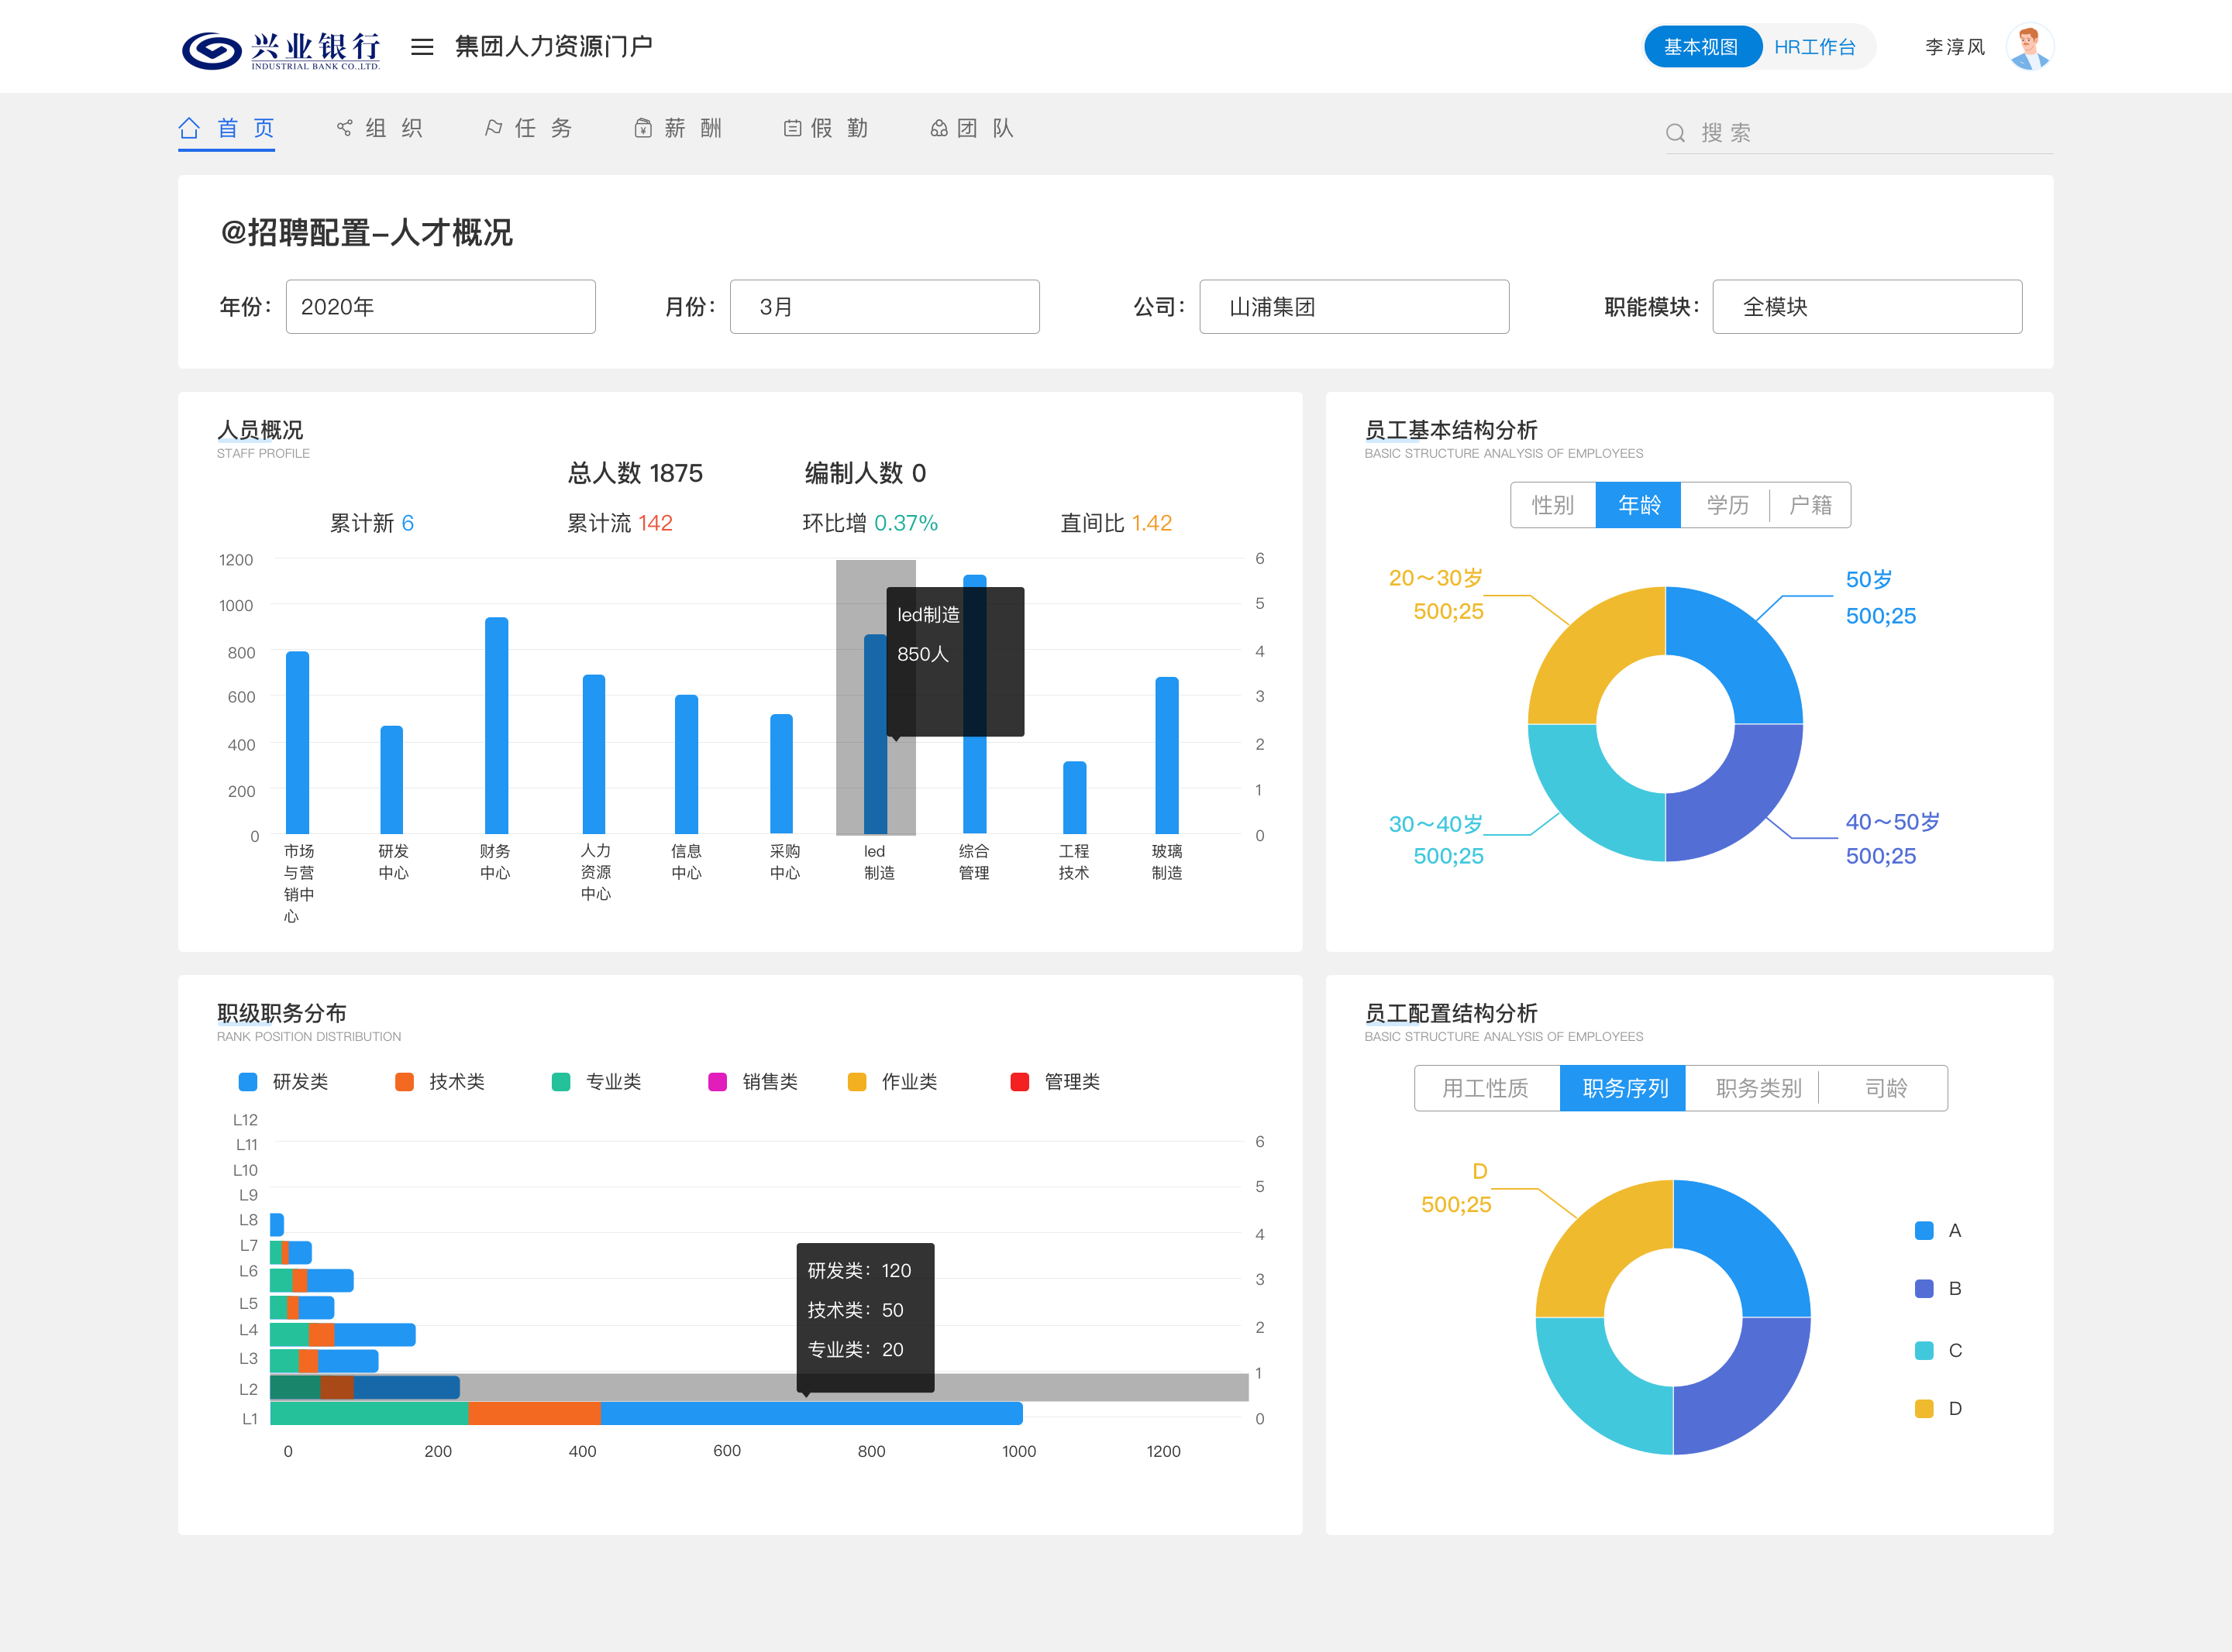Go to 首页 home icon
This screenshot has height=1652, width=2232.
click(x=189, y=128)
